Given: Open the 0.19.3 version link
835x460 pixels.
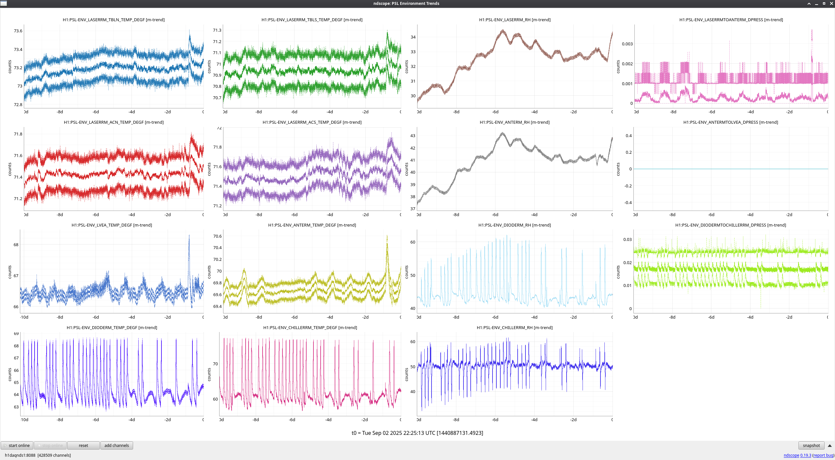Looking at the screenshot, I should click(x=805, y=455).
